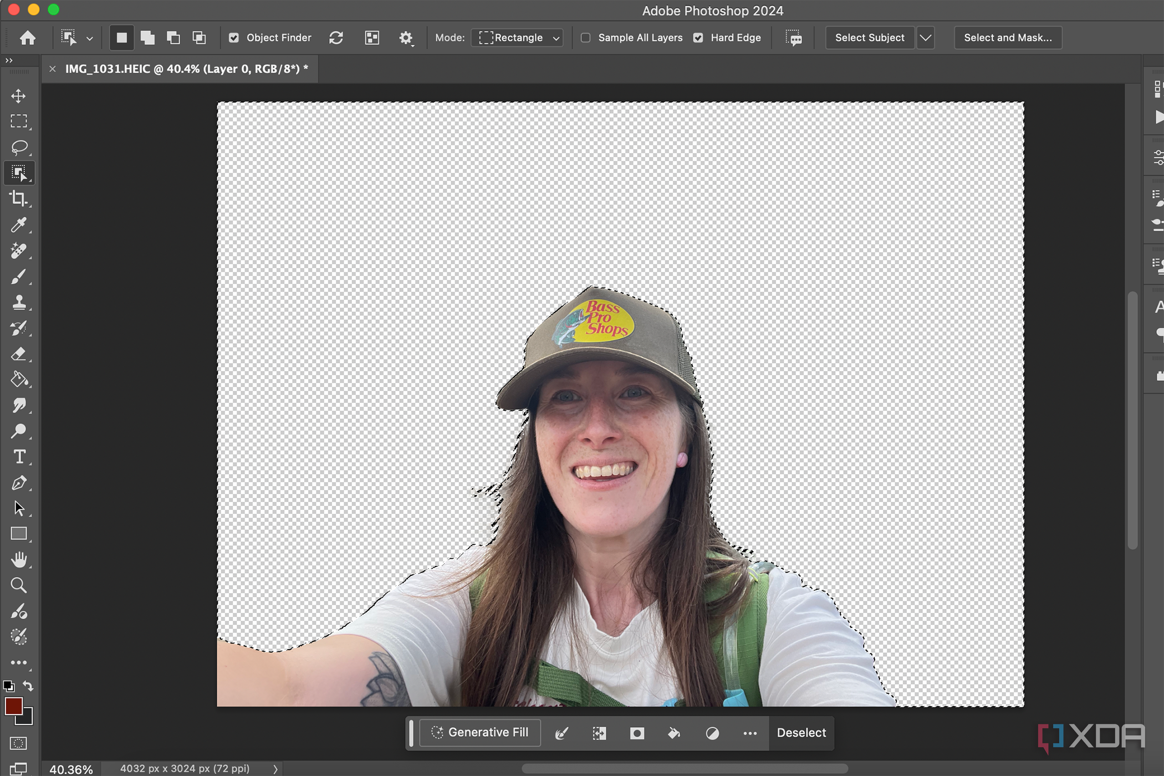Image resolution: width=1164 pixels, height=776 pixels.
Task: Click the selection feedback icon
Action: [x=794, y=38]
